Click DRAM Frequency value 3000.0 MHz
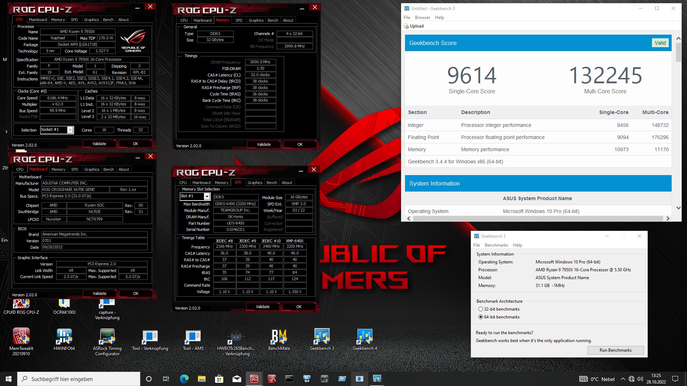This screenshot has height=386, width=687. click(x=260, y=62)
